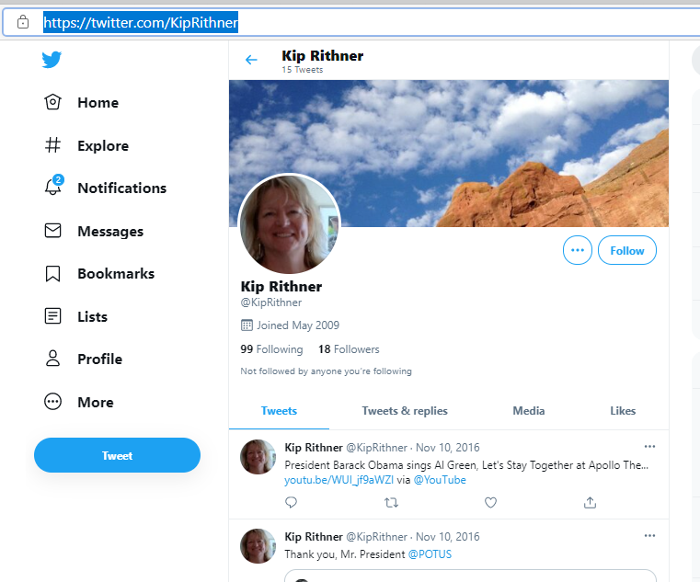This screenshot has height=582, width=700.
Task: Open Bookmarks in sidebar
Action: pyautogui.click(x=99, y=274)
